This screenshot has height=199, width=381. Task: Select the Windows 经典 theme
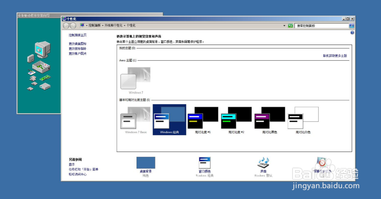[x=170, y=120]
